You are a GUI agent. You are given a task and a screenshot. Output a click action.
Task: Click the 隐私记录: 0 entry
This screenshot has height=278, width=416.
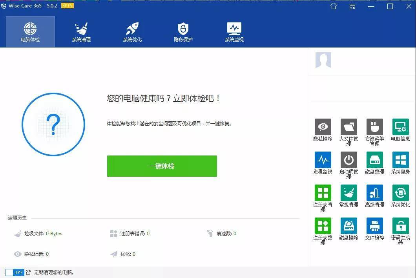31,254
